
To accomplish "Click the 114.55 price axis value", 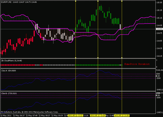I will pyautogui.click(x=159, y=41).
